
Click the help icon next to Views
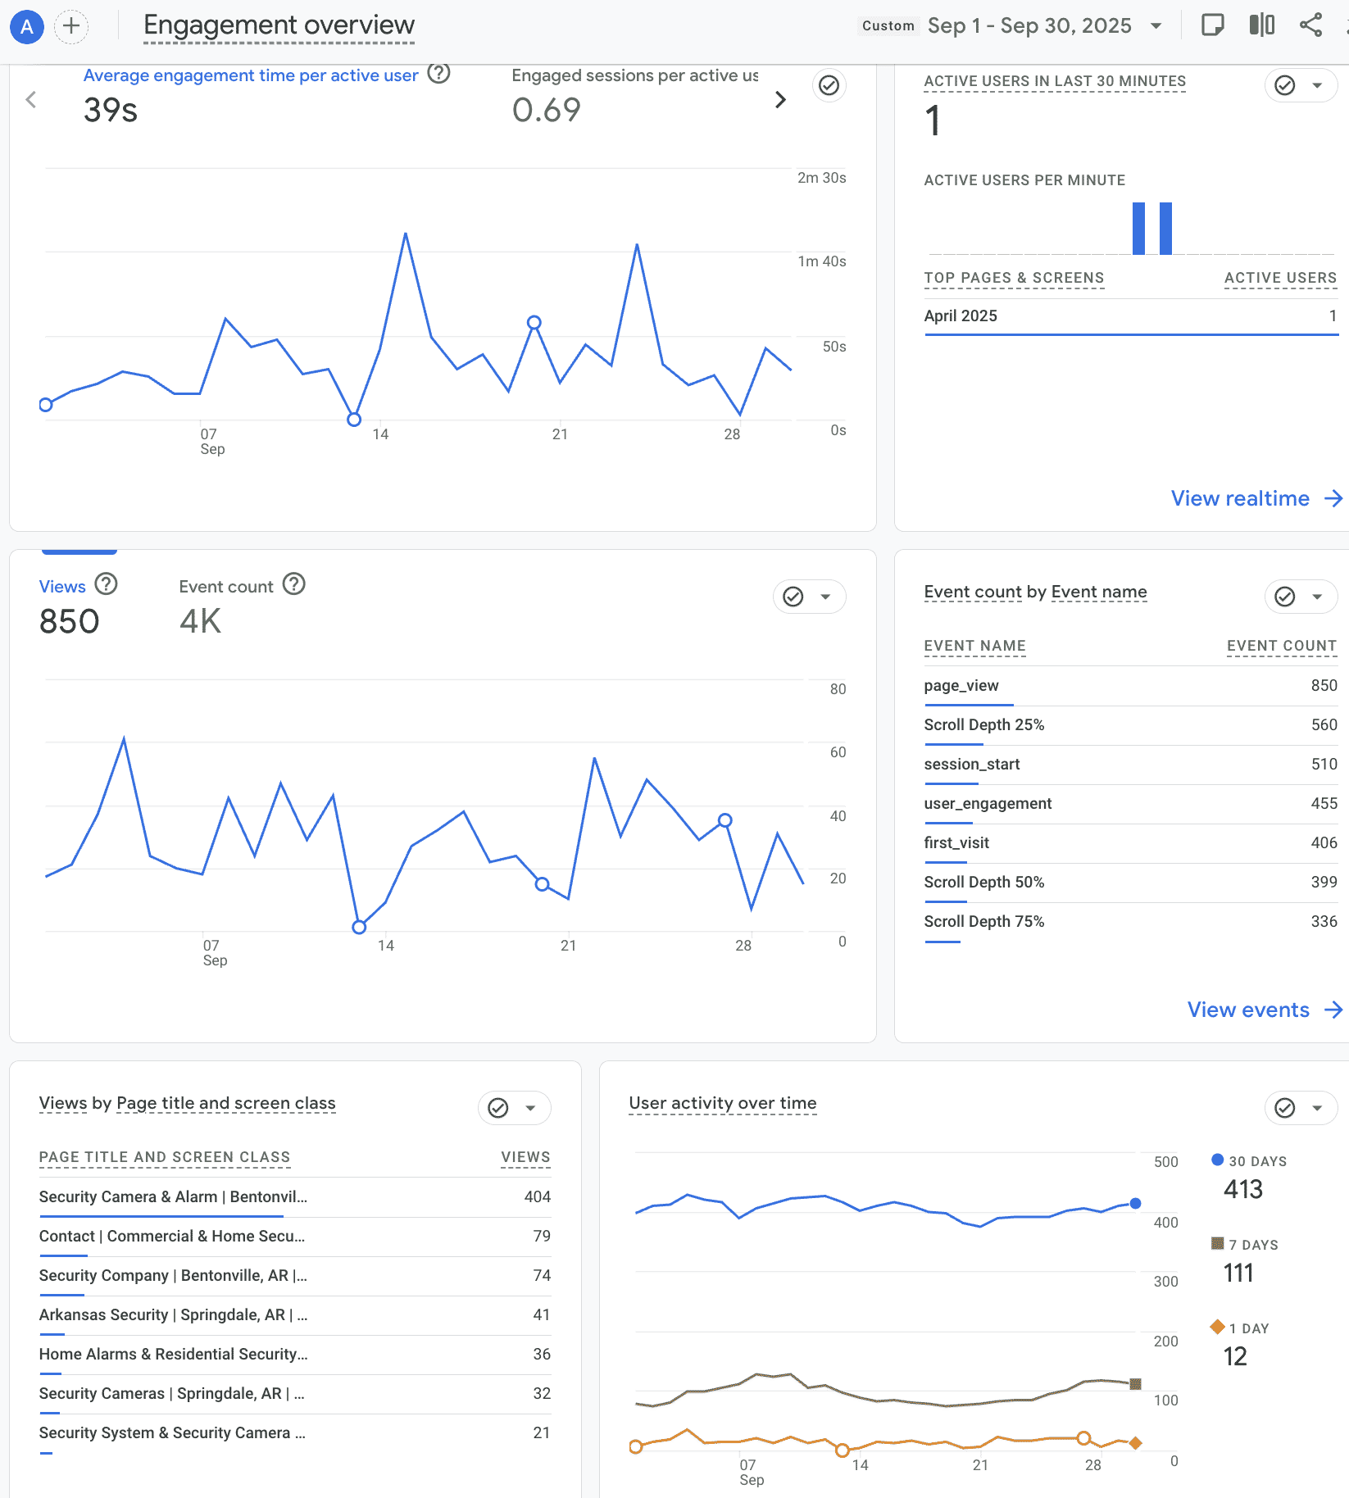tap(107, 584)
